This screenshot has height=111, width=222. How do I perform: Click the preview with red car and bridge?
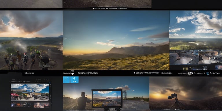(x=30, y=92)
